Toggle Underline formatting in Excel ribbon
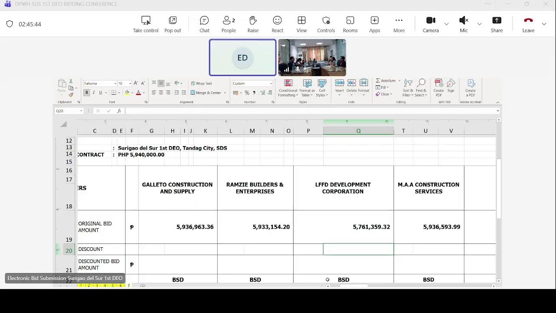The width and height of the screenshot is (556, 313). pyautogui.click(x=100, y=93)
